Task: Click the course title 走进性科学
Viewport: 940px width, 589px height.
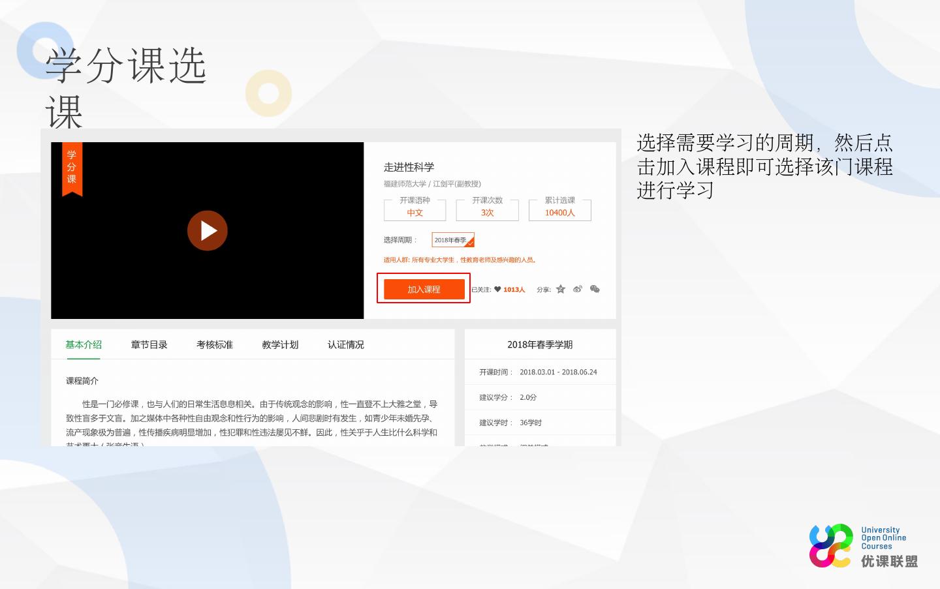Action: pyautogui.click(x=409, y=167)
